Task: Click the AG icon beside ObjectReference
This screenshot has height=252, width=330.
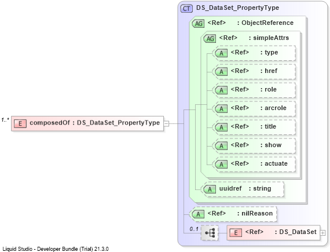Action: (198, 23)
